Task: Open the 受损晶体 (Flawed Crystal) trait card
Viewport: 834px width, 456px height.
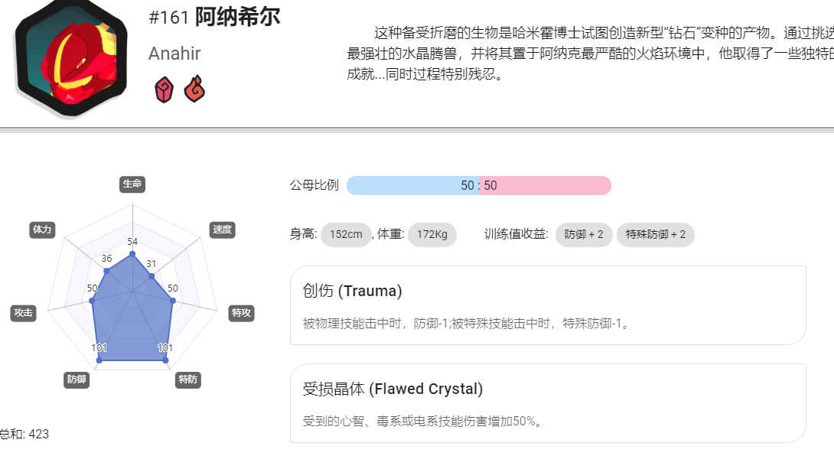Action: (x=548, y=403)
